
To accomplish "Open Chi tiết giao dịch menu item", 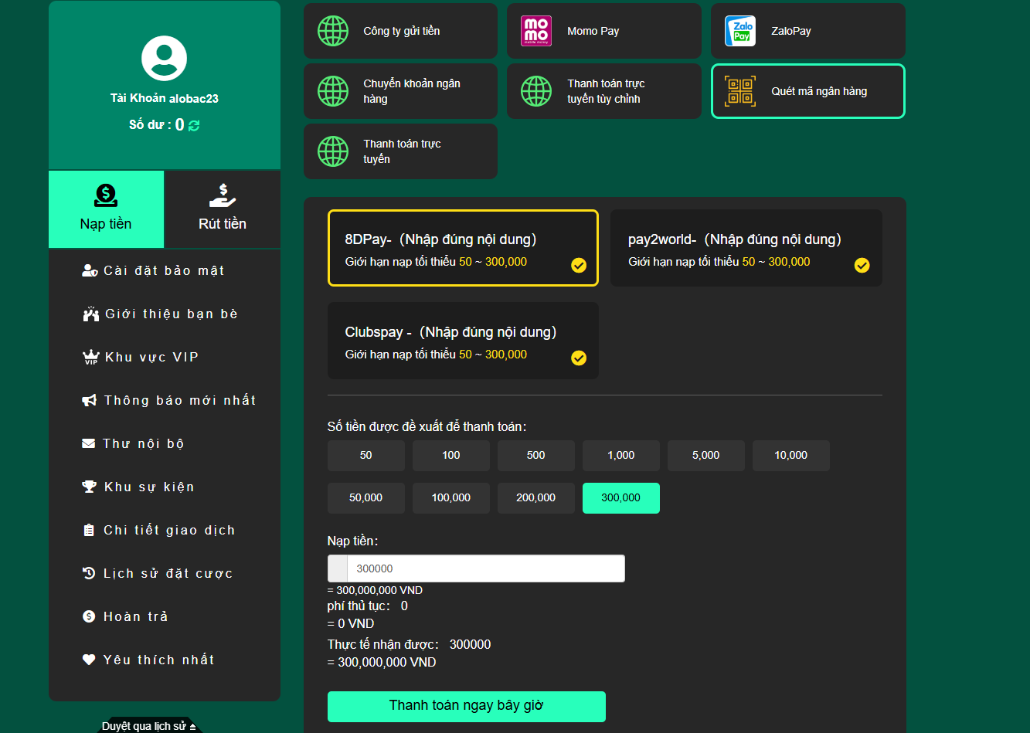I will point(168,530).
